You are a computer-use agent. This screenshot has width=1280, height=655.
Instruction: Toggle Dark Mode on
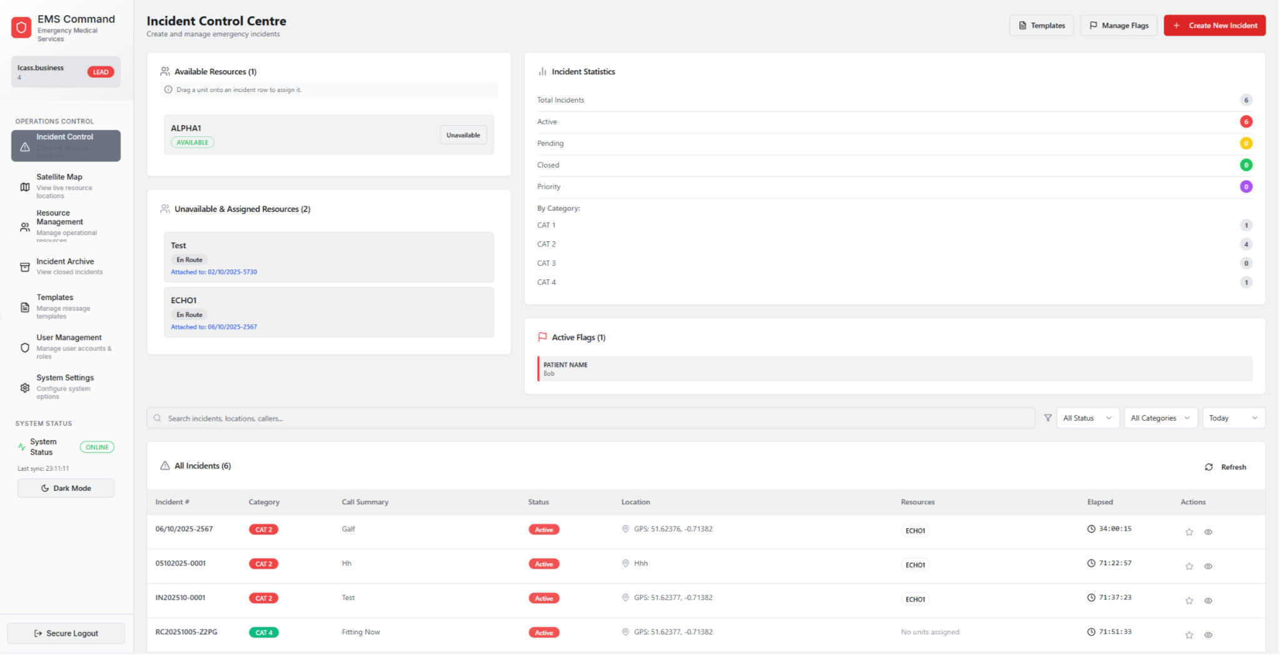pos(66,488)
